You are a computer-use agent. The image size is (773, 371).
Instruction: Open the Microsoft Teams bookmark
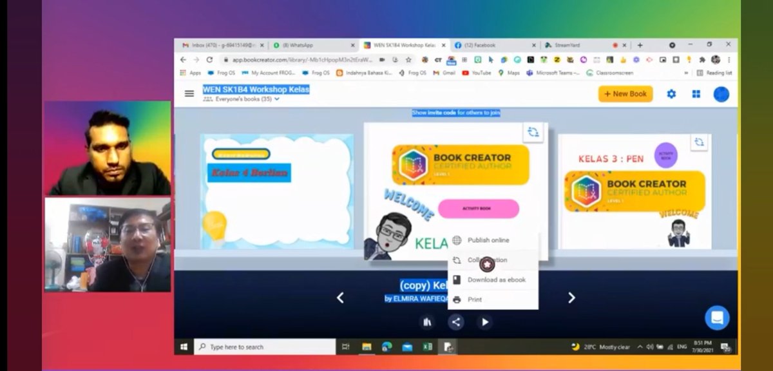coord(553,73)
